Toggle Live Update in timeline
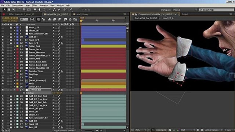The image size is (235, 132). [39, 19]
